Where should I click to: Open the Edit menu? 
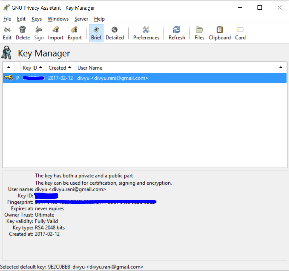click(21, 19)
